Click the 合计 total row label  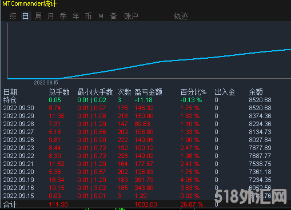[x=10, y=204]
